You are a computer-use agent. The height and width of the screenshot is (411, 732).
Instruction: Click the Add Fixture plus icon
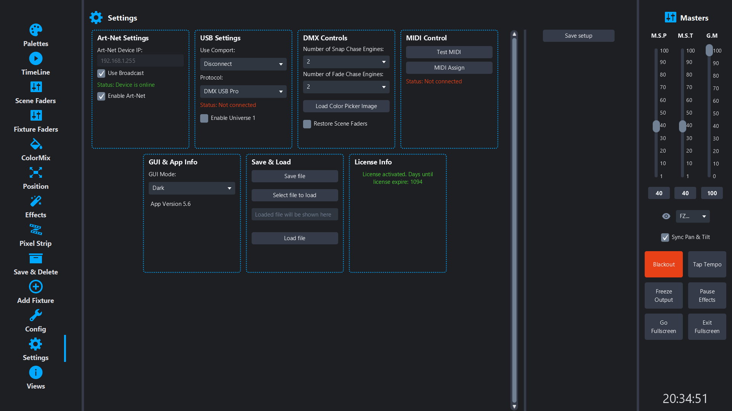(36, 287)
